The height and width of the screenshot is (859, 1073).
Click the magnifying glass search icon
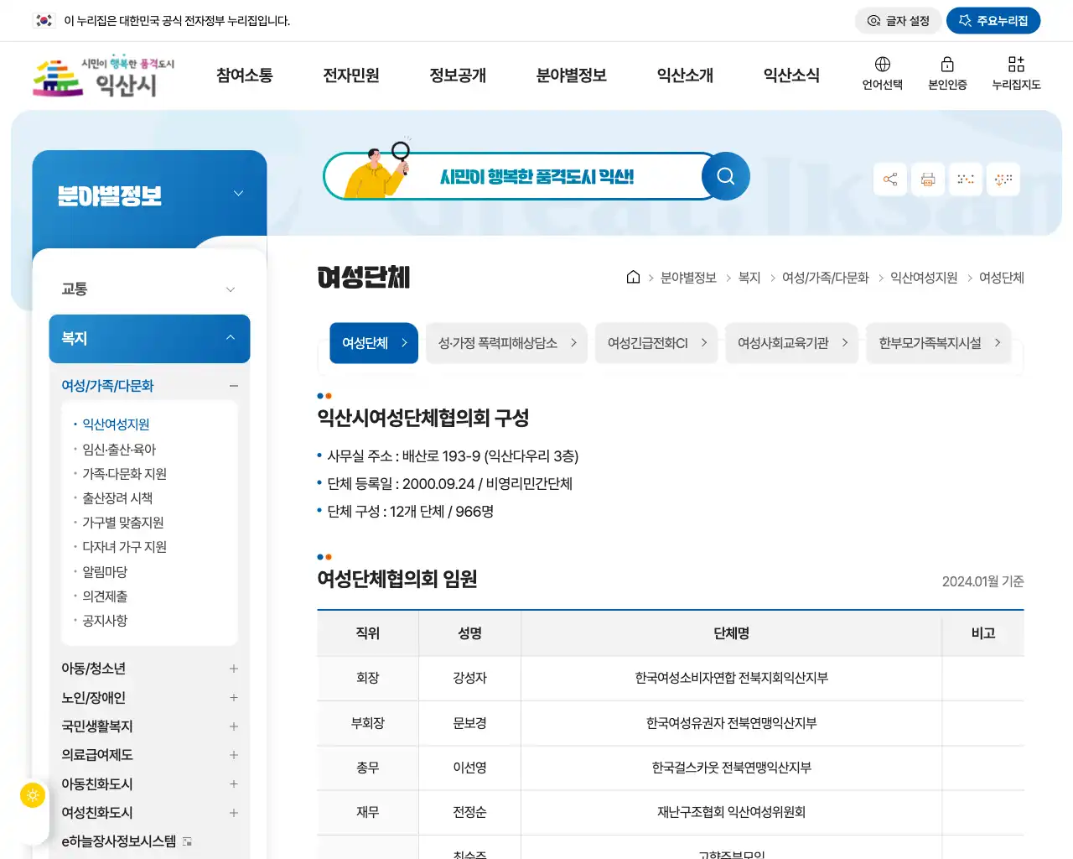coord(725,176)
